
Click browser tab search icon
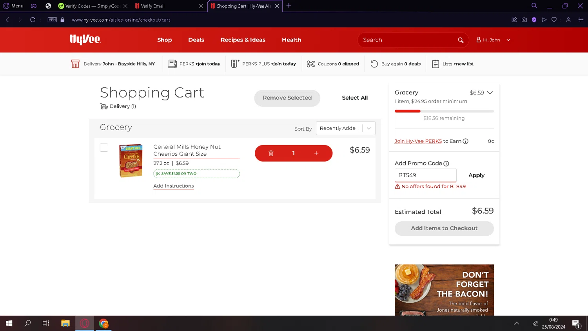[x=534, y=5]
